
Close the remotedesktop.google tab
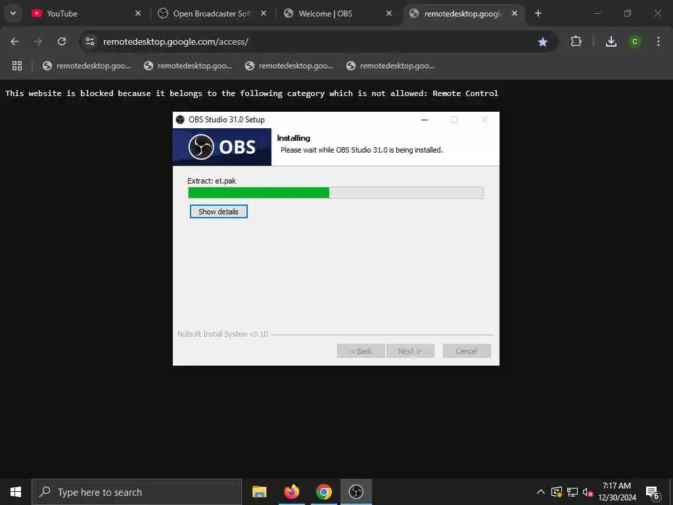tap(514, 14)
